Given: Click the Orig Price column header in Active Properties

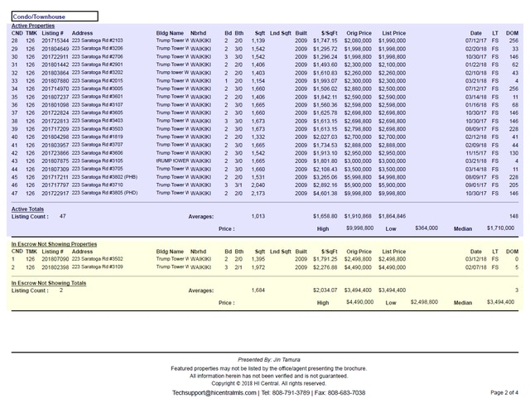Looking at the screenshot, I should tap(359, 32).
